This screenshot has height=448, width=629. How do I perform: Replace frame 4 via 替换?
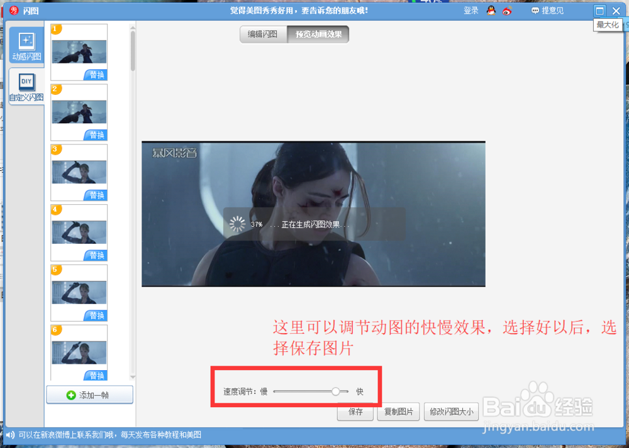tap(96, 255)
